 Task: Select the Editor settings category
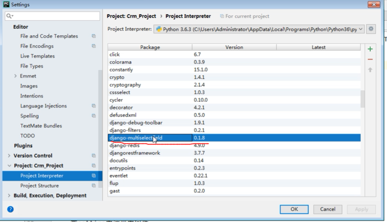(x=21, y=27)
